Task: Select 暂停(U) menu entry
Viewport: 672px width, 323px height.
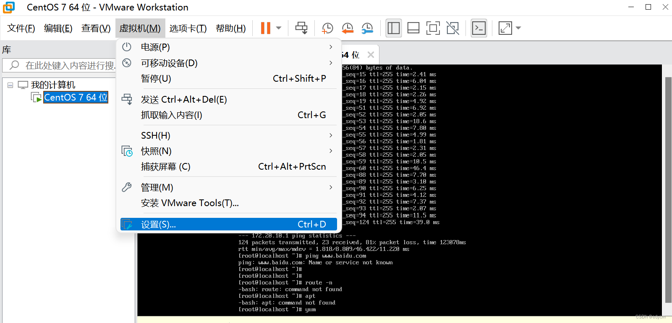Action: pyautogui.click(x=229, y=78)
